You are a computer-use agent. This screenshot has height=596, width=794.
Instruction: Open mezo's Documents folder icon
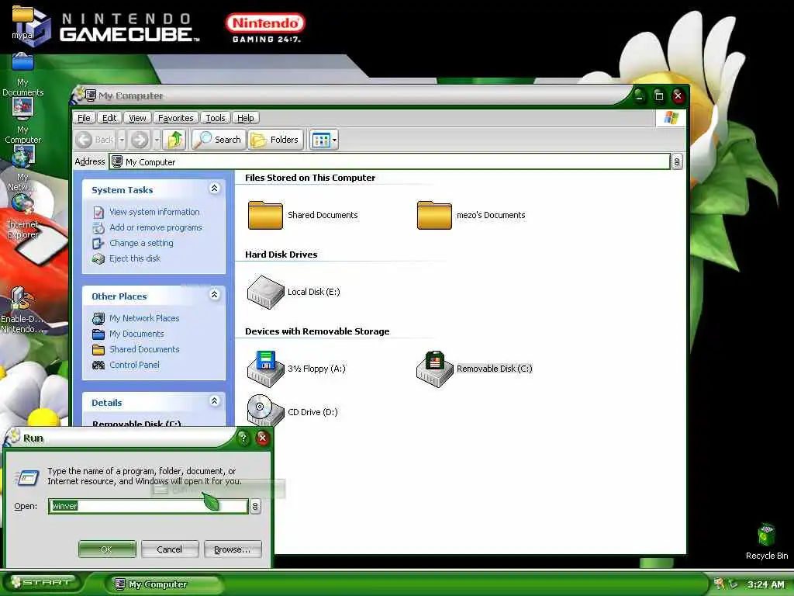pyautogui.click(x=434, y=215)
